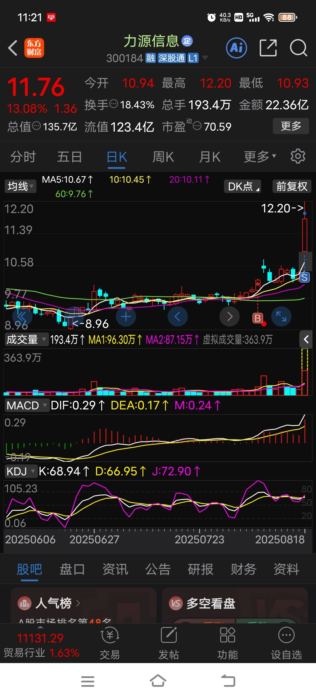Open 人气榜 popularity ranking link

click(58, 603)
